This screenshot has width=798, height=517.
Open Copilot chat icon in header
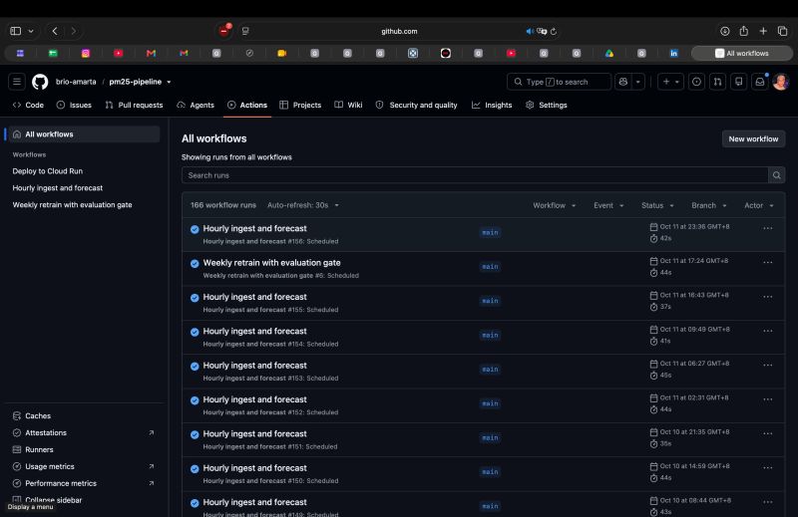point(623,82)
